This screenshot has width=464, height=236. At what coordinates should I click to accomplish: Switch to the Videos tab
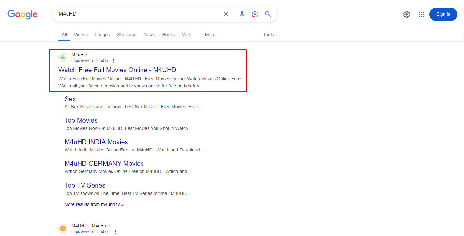point(81,35)
